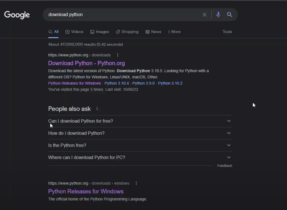
Task: Open three-dot menu beside python.org downloads result
Action: point(118,55)
